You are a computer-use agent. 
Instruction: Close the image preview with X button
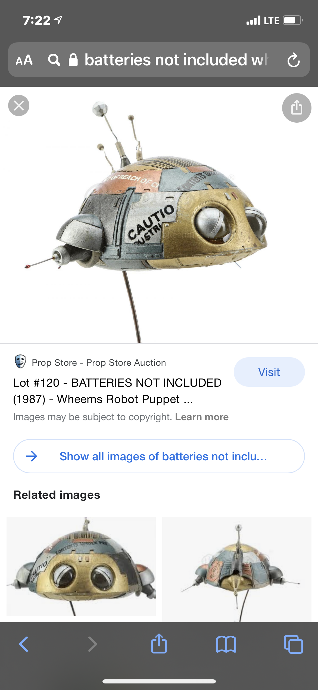[x=19, y=105]
